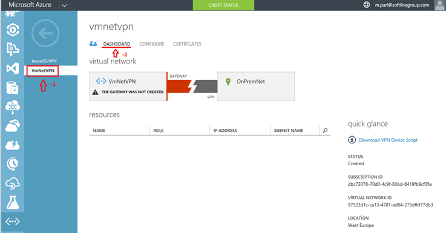Open the cloud sync recovery sidebar icon
446x233 pixels.
[13, 183]
